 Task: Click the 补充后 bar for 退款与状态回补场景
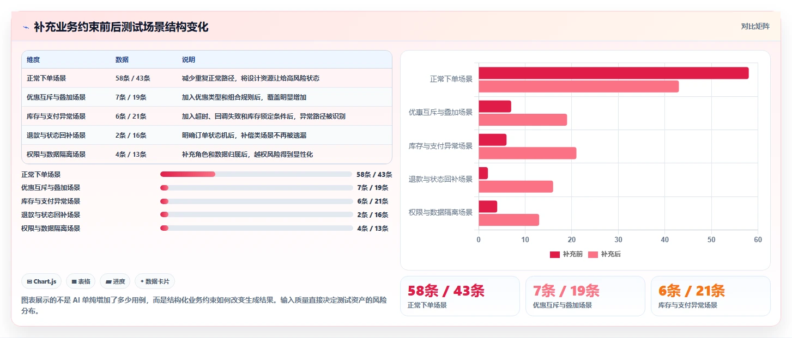tap(516, 186)
